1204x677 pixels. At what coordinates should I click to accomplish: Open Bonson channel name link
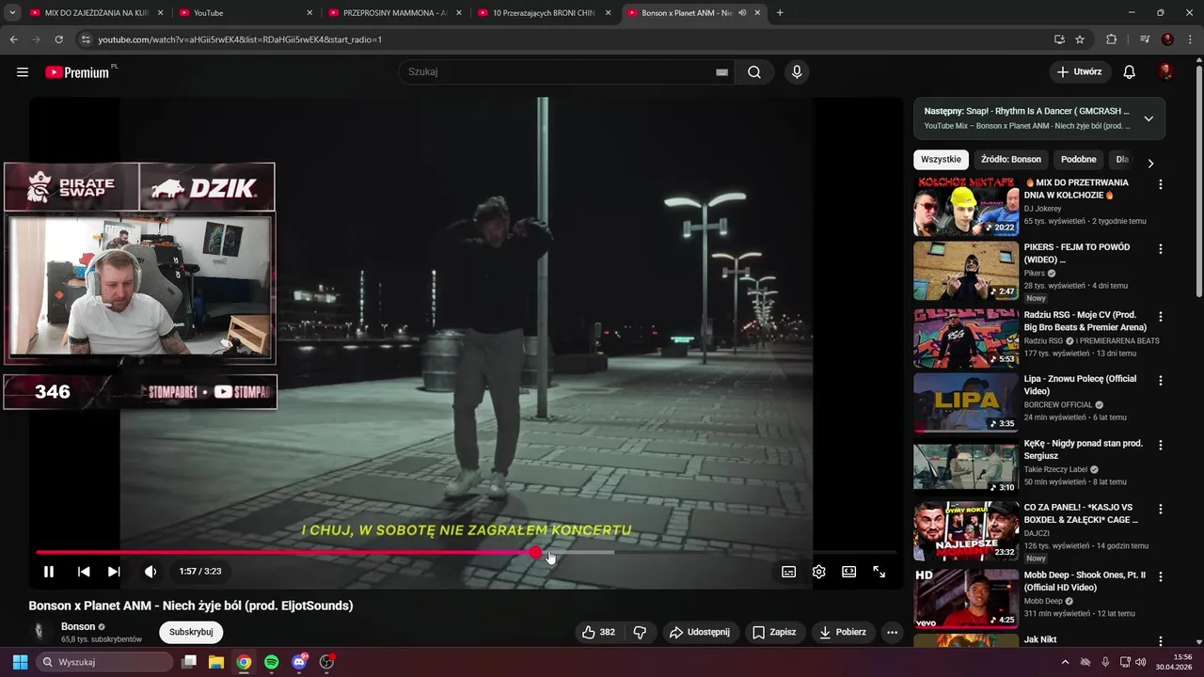click(78, 627)
